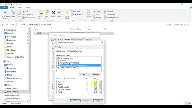Open the Explorer help icon
192x108 pixels.
190,7
